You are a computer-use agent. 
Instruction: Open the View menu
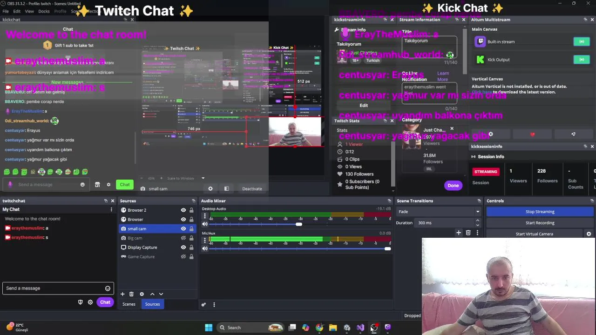point(29,11)
